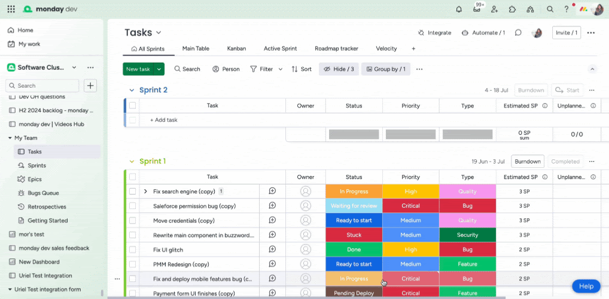Expand subitems of Fix search engine (copy)
Image resolution: width=609 pixels, height=299 pixels.
[x=145, y=192]
